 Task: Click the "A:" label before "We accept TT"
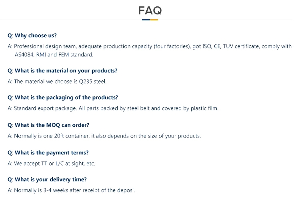click(10, 163)
